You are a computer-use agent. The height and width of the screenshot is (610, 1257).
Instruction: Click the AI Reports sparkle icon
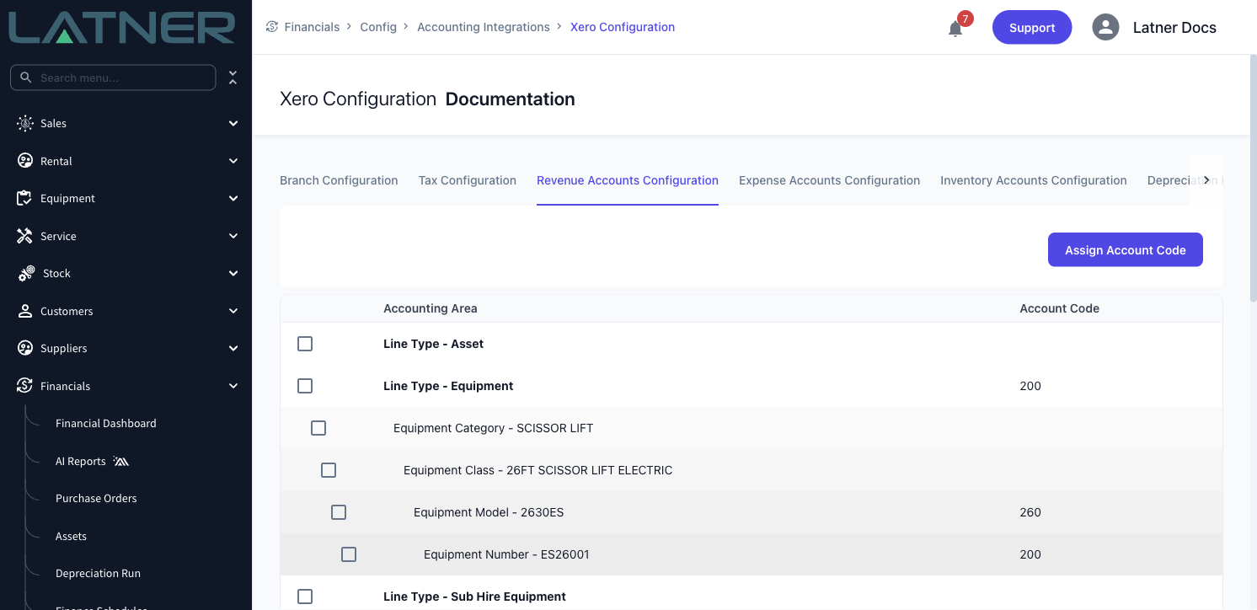tap(121, 461)
